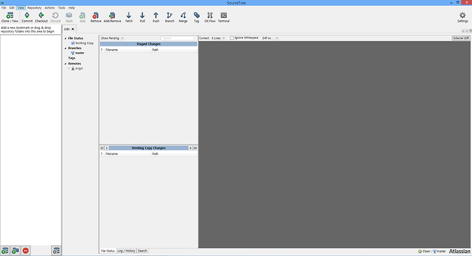
Task: Open the bookmark settings icon at bottom of sidebar
Action: tap(56, 250)
